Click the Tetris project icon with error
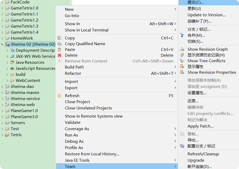The image size is (239, 169). (7, 135)
